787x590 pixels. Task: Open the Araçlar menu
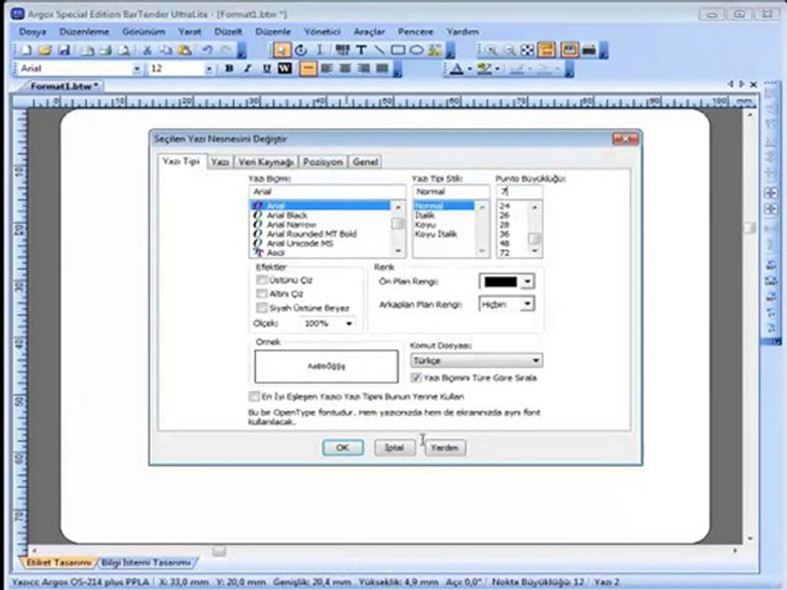point(369,32)
